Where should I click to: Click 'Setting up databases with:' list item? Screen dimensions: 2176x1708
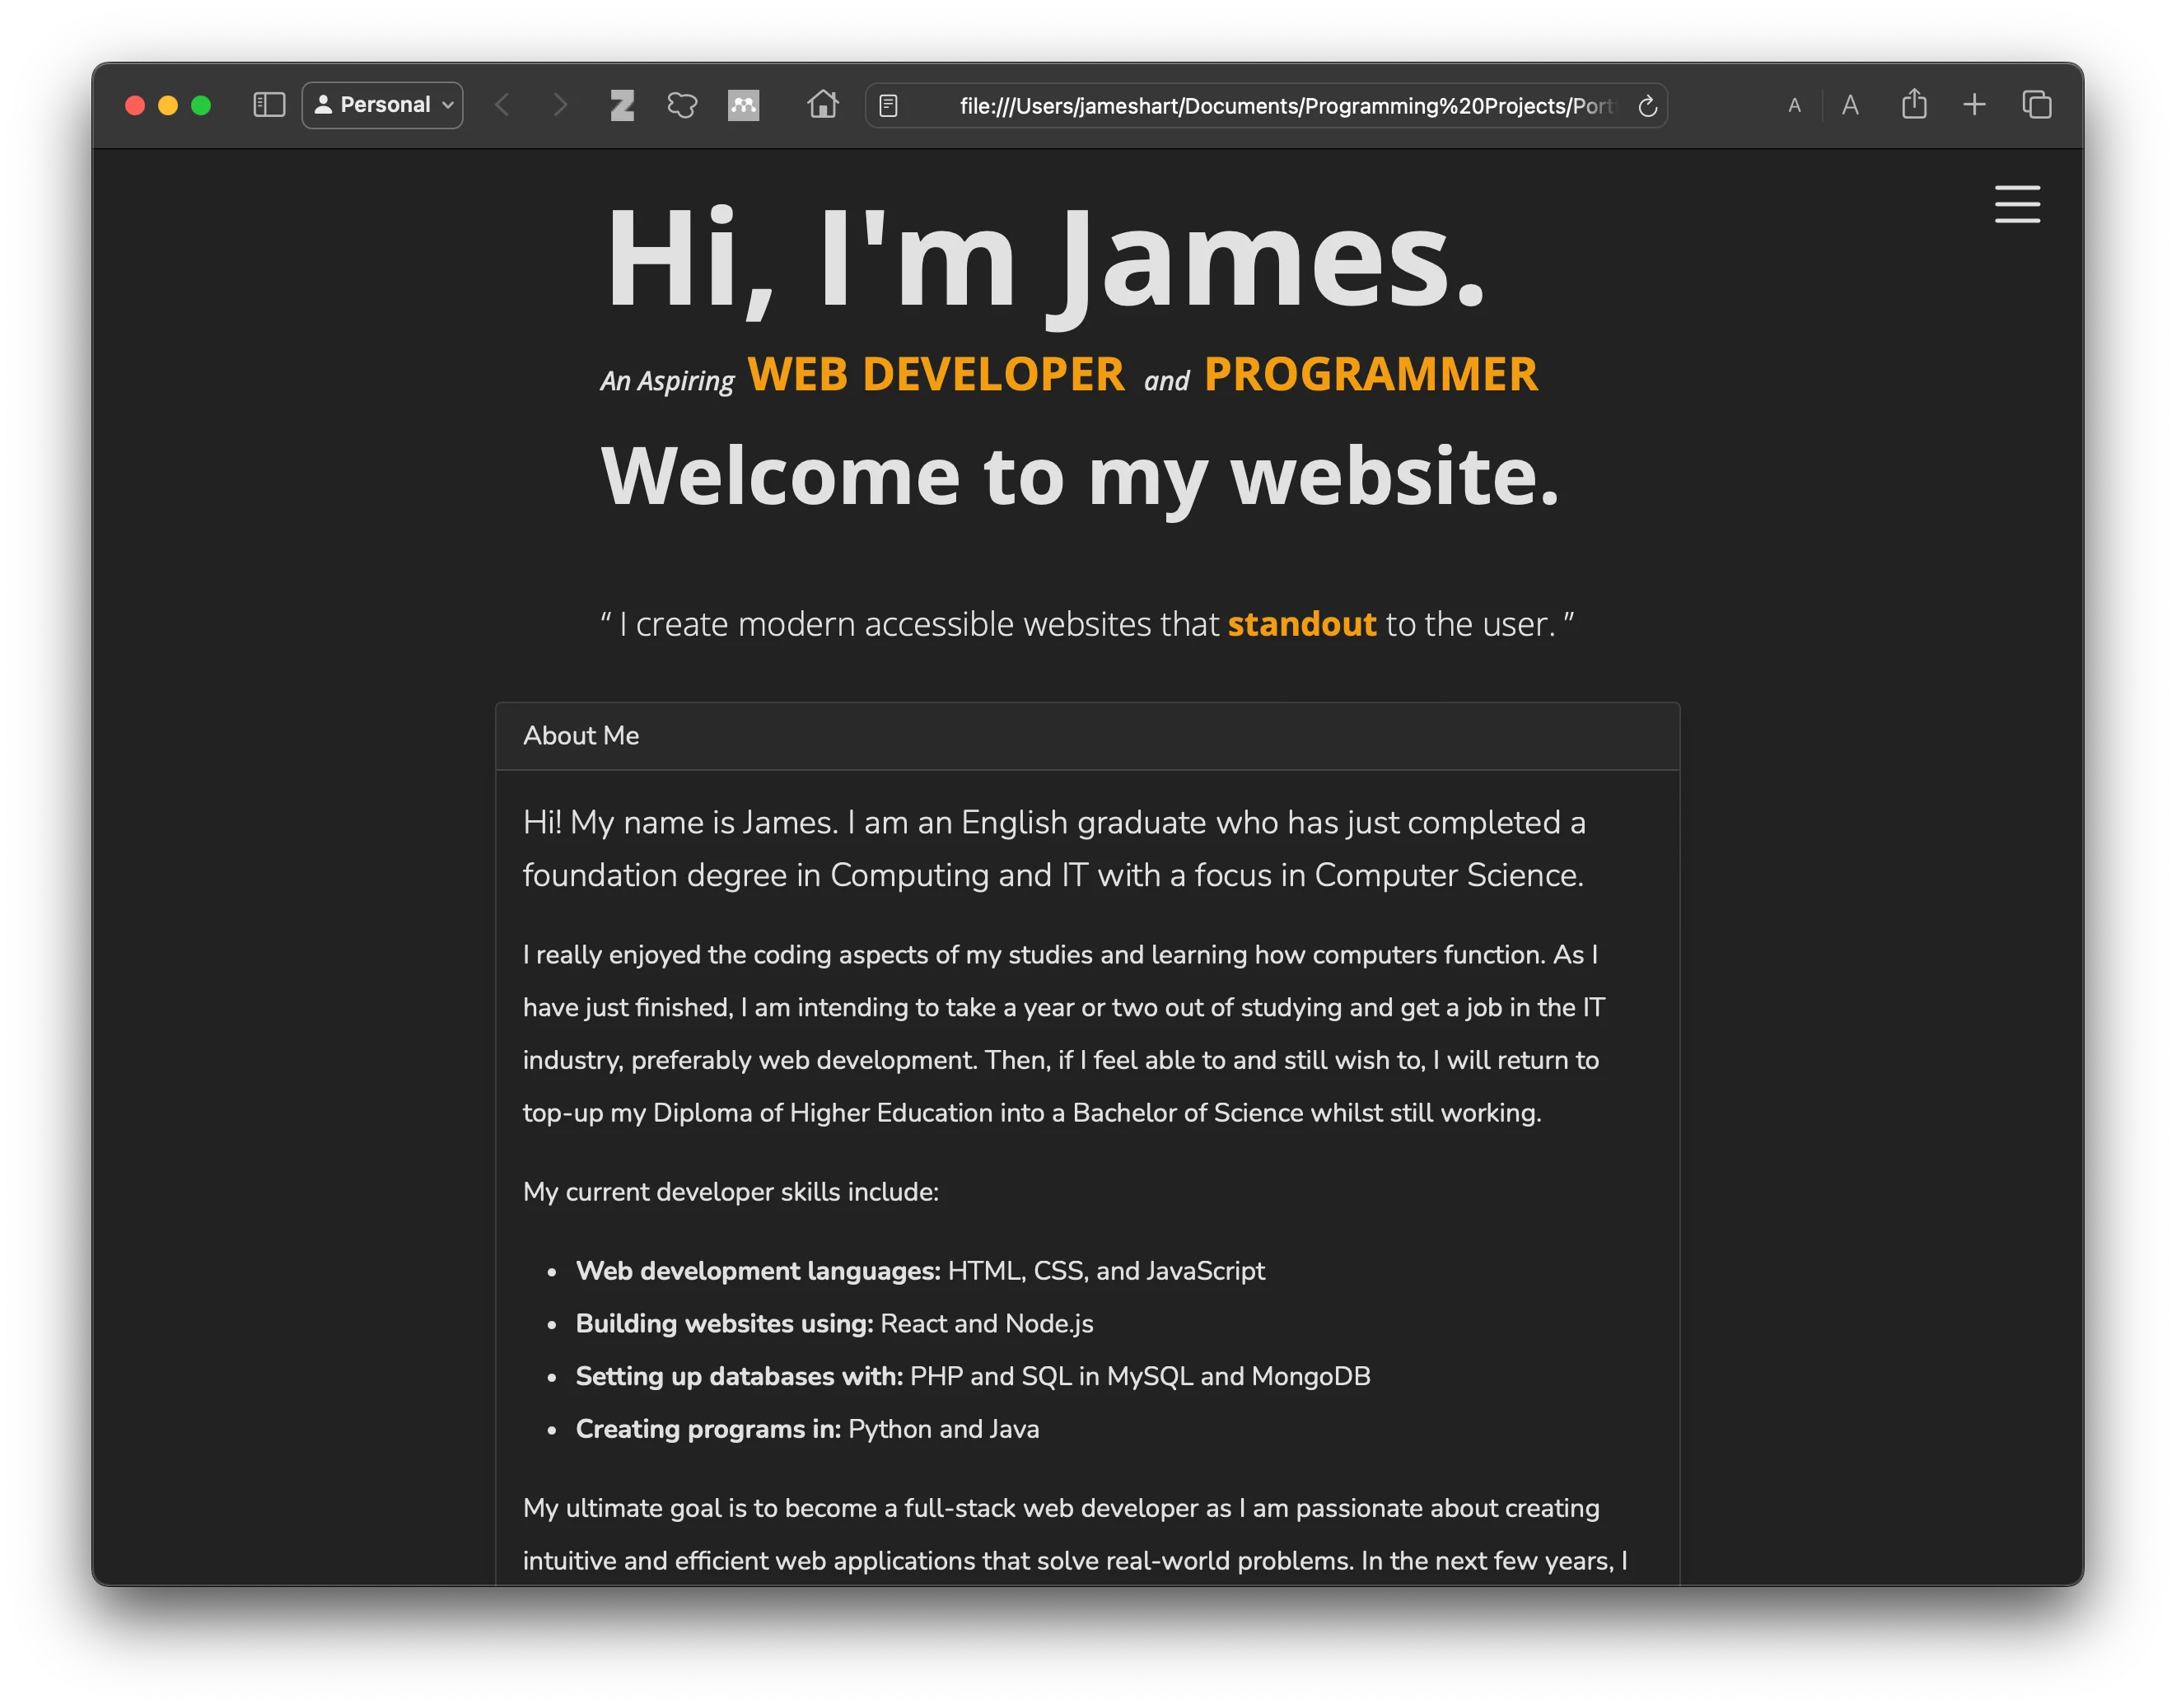tap(973, 1377)
